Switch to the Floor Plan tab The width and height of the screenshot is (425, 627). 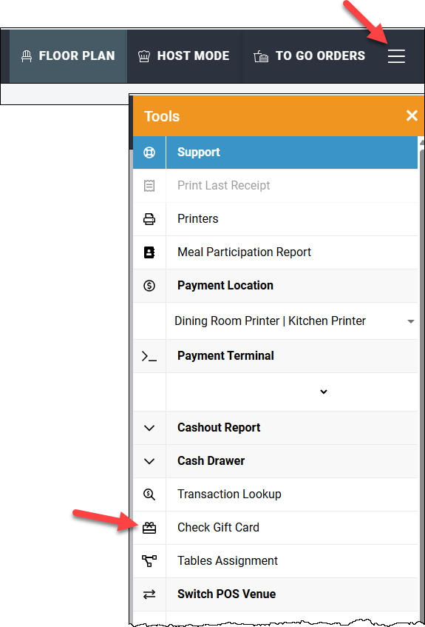click(68, 56)
